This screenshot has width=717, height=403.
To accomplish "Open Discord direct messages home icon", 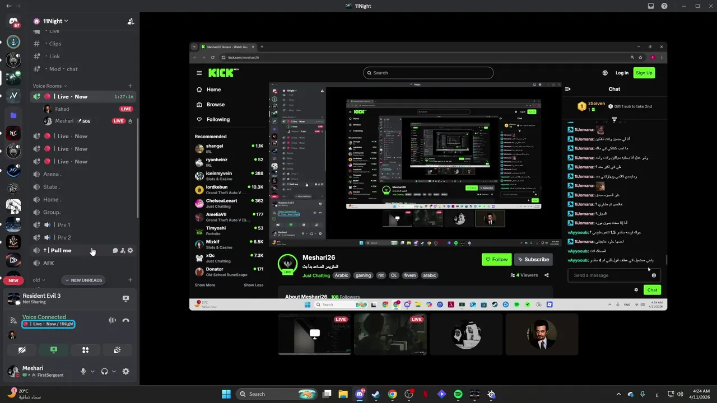I will pos(13,21).
